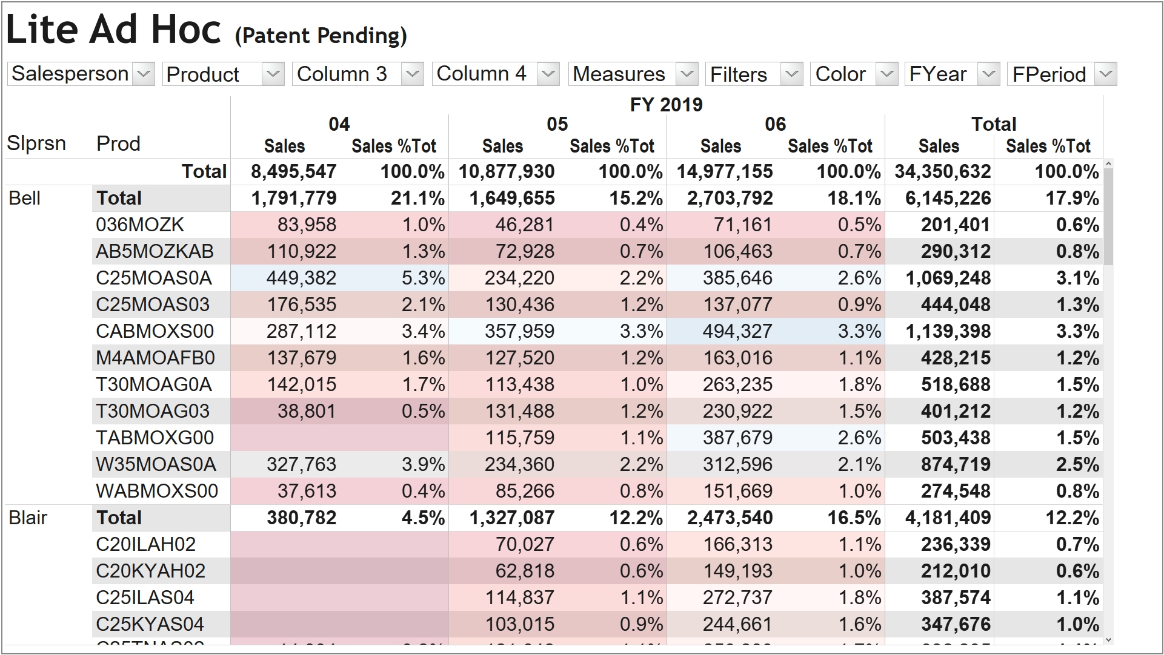
Task: Click the period 06 column header
Action: click(775, 125)
